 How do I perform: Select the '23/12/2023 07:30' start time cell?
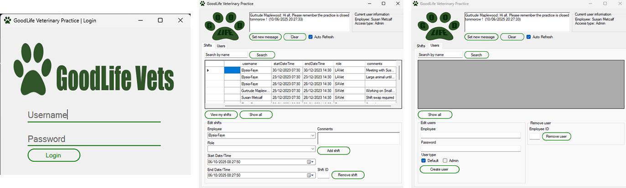287,77
